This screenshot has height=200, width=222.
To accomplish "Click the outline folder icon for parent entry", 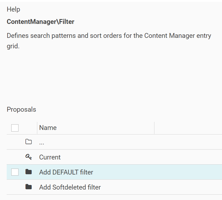I will coord(28,142).
